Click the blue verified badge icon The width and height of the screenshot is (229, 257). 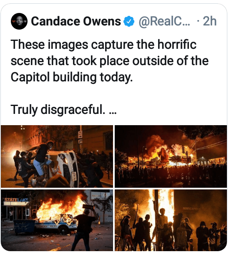(x=129, y=21)
